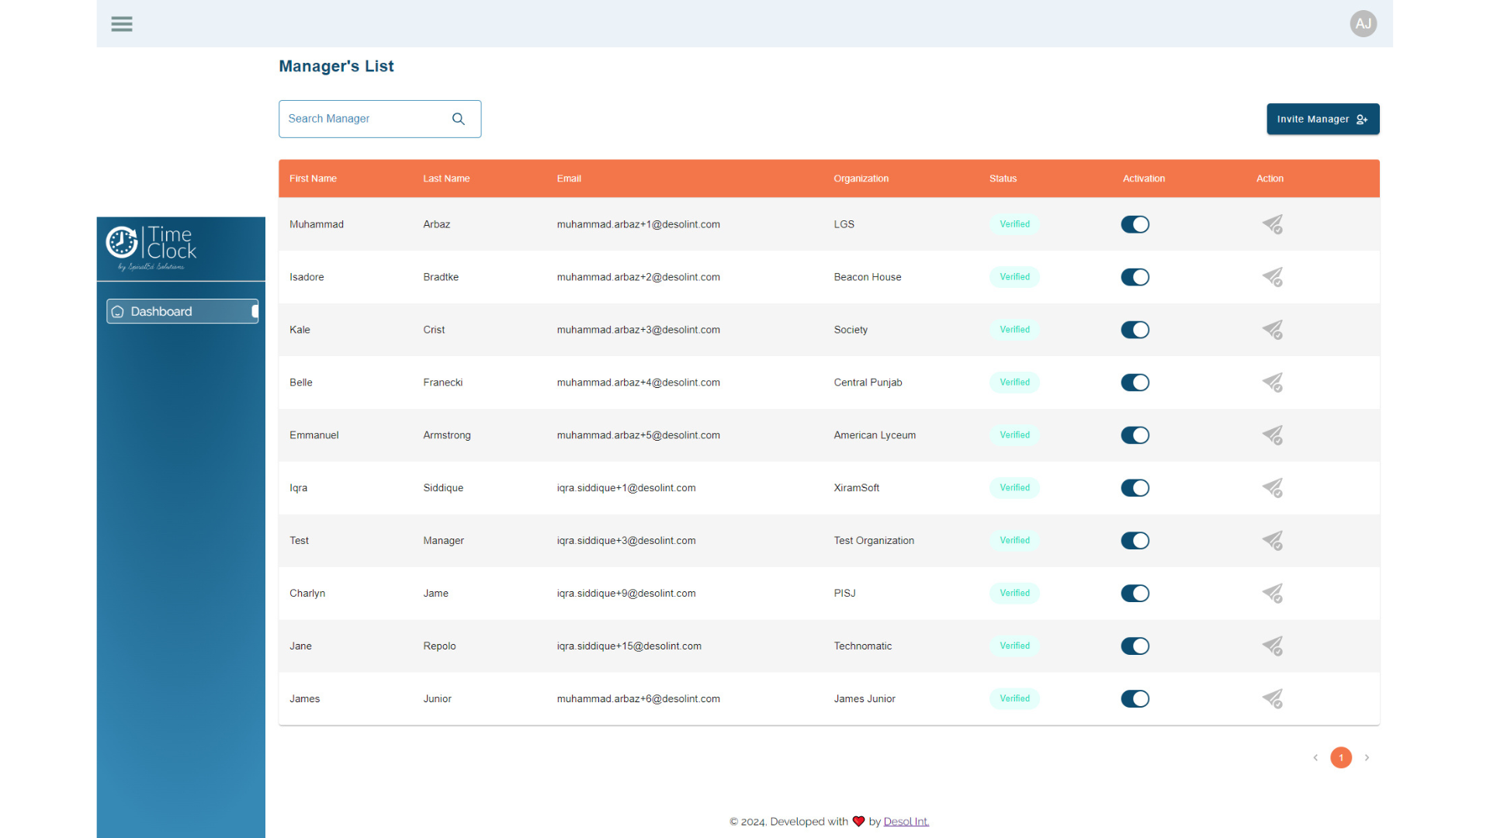
Task: Select page 1 in pagination
Action: point(1341,757)
